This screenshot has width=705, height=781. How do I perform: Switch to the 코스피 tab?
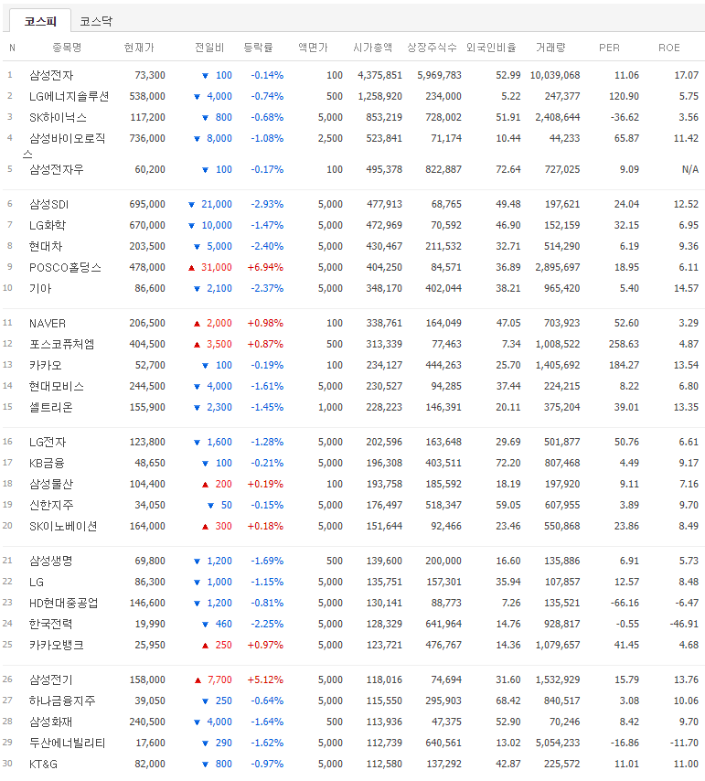pos(40,21)
